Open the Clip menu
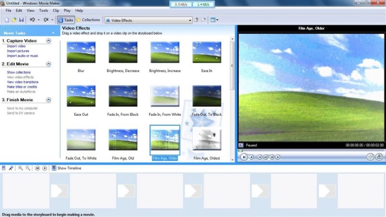 56,11
